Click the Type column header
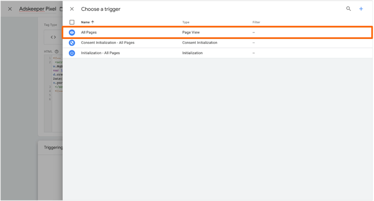The height and width of the screenshot is (201, 374). (x=186, y=22)
